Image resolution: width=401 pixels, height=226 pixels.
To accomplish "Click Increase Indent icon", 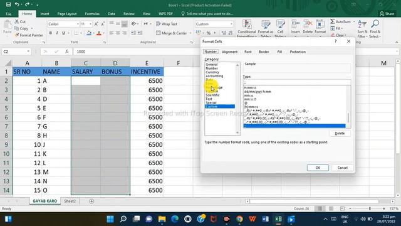I will tap(140, 33).
